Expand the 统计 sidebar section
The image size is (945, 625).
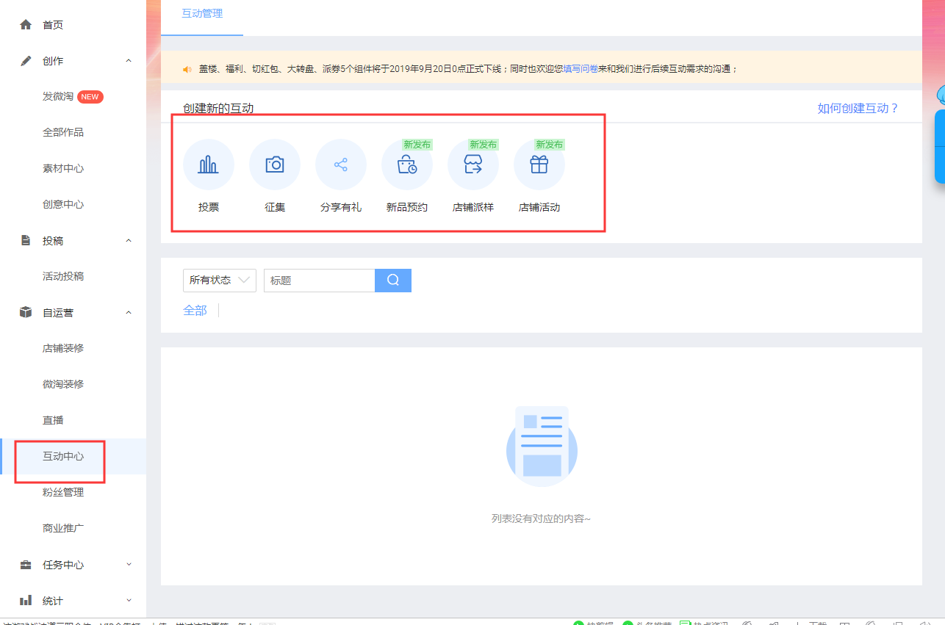click(129, 601)
